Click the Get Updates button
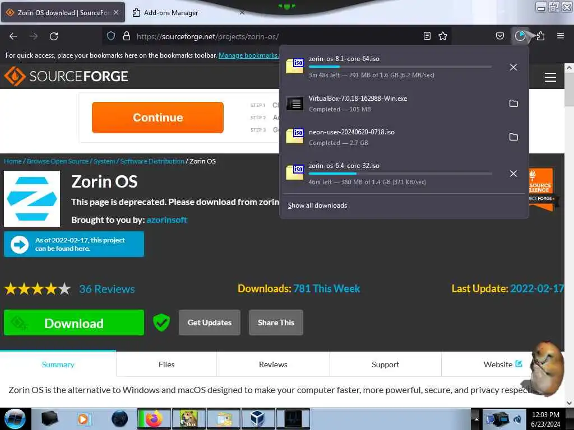This screenshot has height=430, width=574. 210,322
